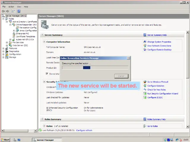The height and width of the screenshot is (142, 190).
Task: Open the Configure Remote Desktop link
Action: [159, 50]
